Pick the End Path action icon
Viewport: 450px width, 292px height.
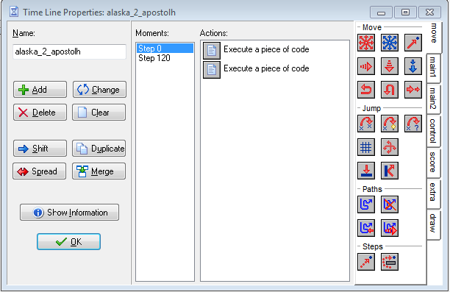(x=390, y=204)
